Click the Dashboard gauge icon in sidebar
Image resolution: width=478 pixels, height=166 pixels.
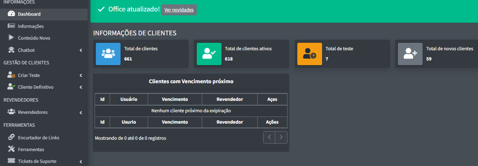(11, 14)
